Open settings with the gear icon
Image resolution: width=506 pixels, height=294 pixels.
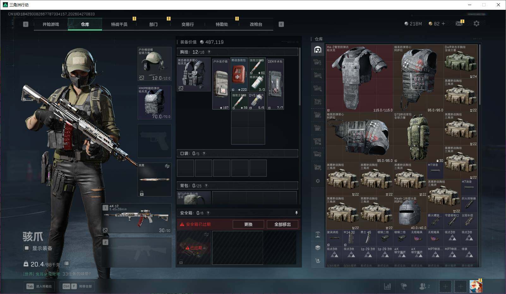point(476,24)
